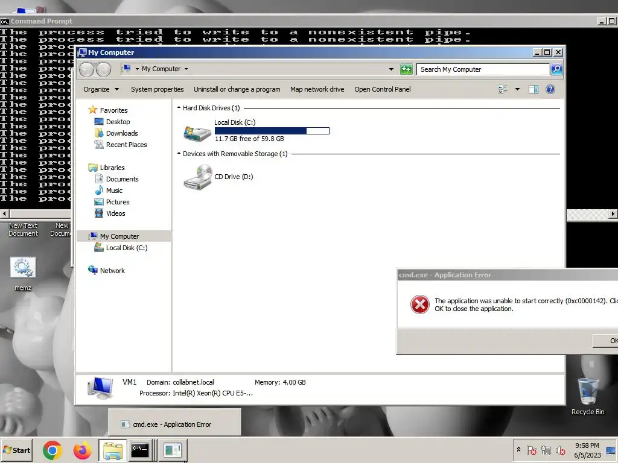Click the muted volume tray icon

click(560, 450)
